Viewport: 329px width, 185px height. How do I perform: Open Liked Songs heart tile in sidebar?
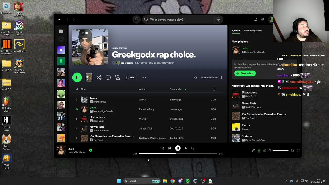(61, 50)
